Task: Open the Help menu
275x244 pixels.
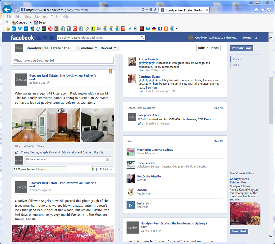Action: (65, 16)
